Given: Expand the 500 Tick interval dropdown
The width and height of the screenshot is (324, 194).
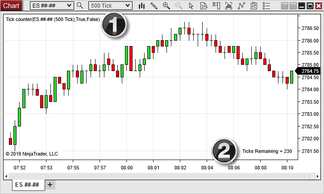Looking at the screenshot, I should click(x=128, y=6).
